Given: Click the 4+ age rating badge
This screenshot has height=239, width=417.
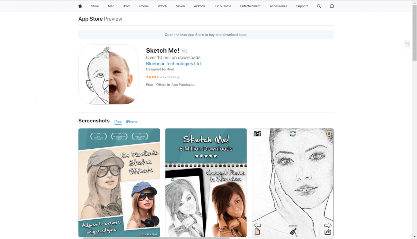Looking at the screenshot, I should point(184,51).
